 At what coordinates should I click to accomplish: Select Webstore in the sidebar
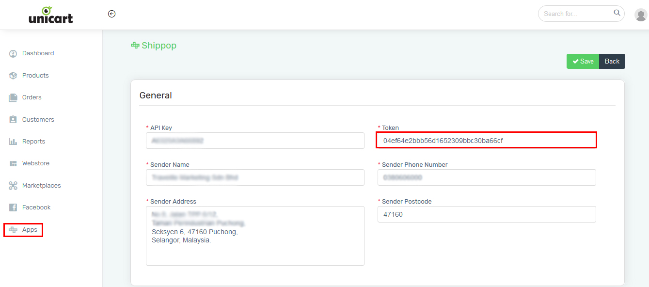pyautogui.click(x=36, y=163)
